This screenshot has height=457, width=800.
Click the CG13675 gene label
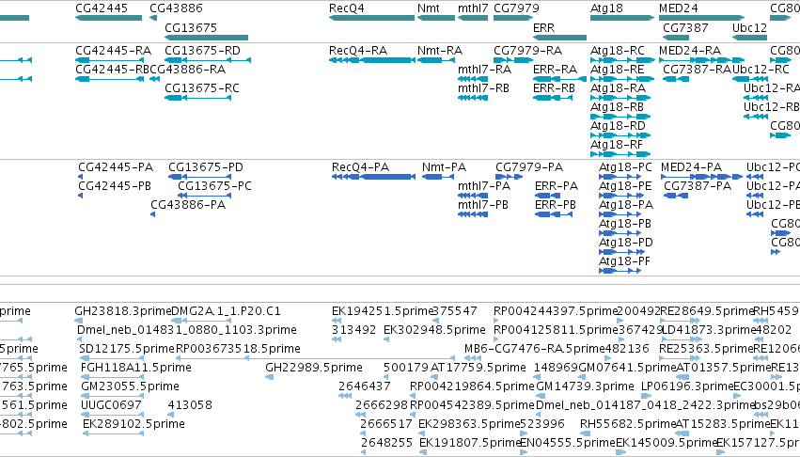pos(190,27)
